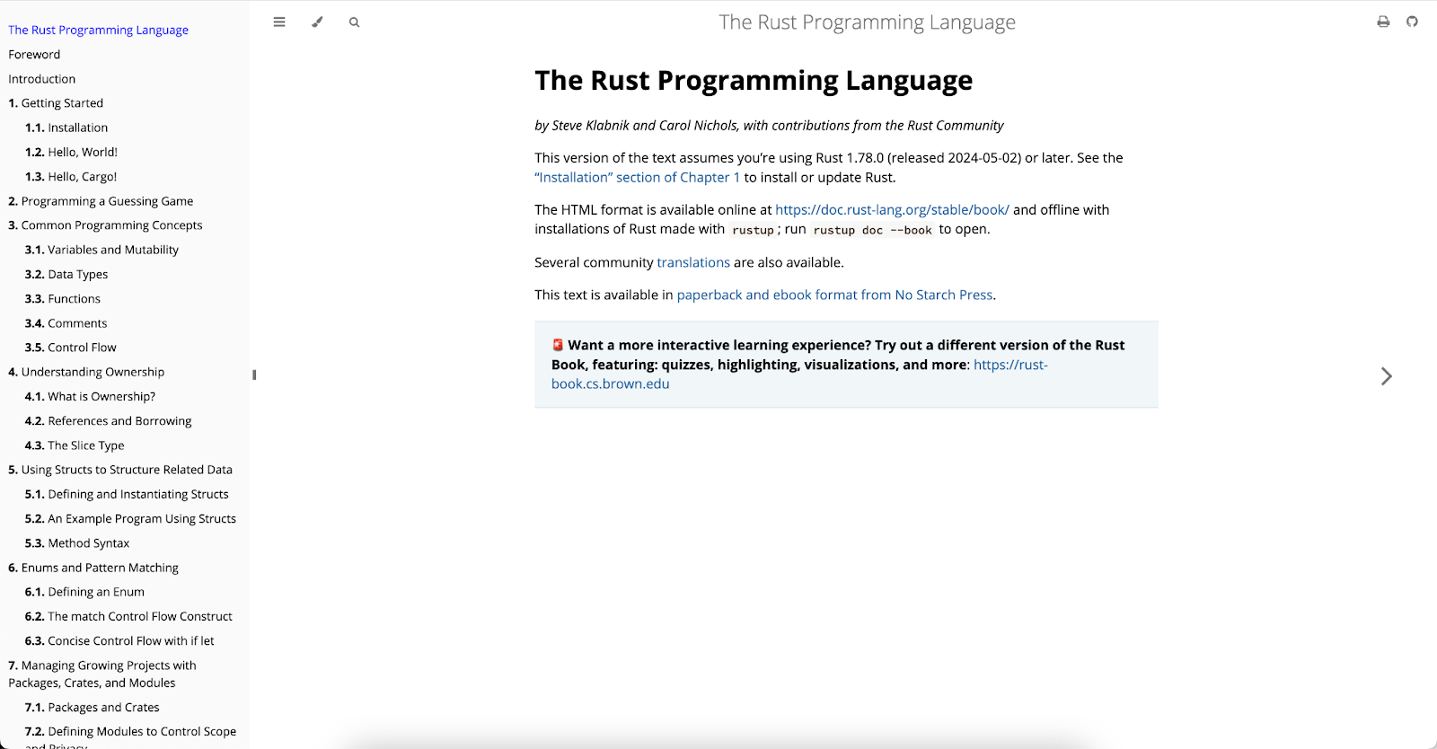Open section 4.1 What is Ownership?
1437x749 pixels.
[91, 396]
